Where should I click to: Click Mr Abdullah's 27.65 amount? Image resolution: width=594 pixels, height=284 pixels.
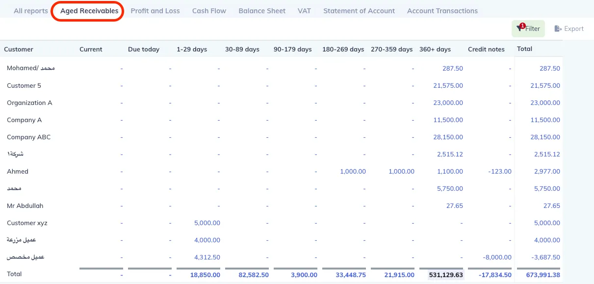tap(454, 206)
